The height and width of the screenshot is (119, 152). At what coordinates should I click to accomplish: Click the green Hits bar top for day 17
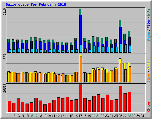pos(80,12)
